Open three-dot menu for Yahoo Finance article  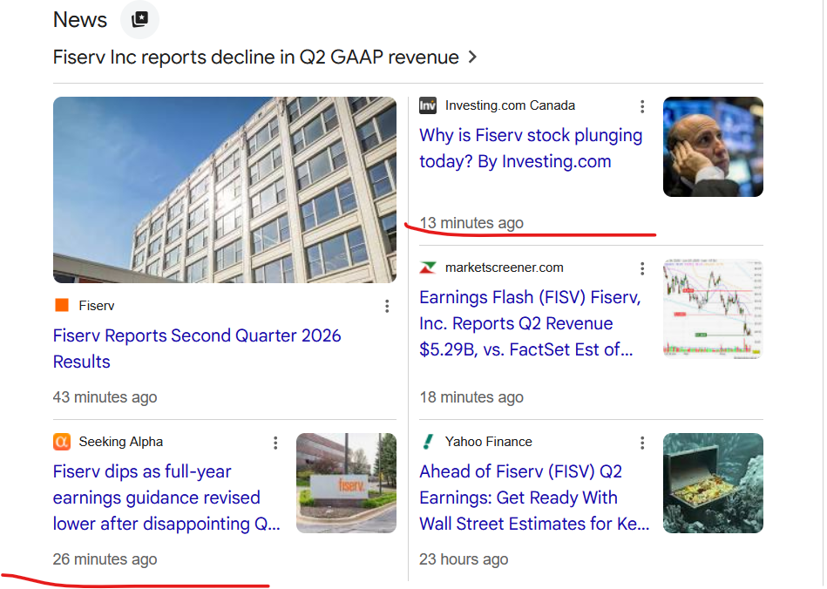[642, 443]
